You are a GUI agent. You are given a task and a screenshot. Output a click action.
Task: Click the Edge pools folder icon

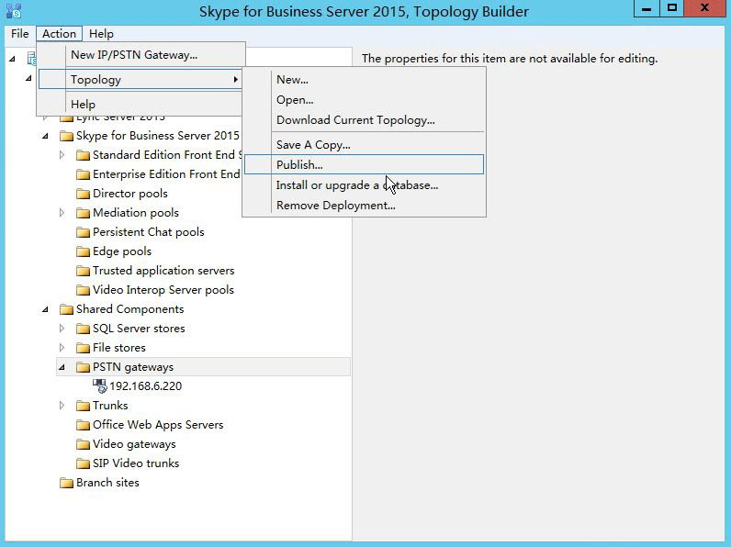[x=83, y=251]
